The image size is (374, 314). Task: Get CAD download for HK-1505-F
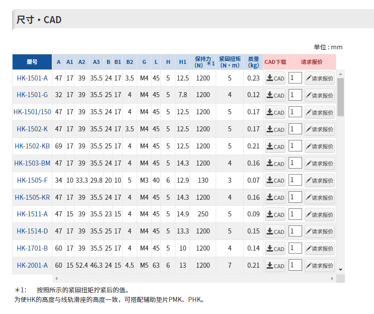275,181
